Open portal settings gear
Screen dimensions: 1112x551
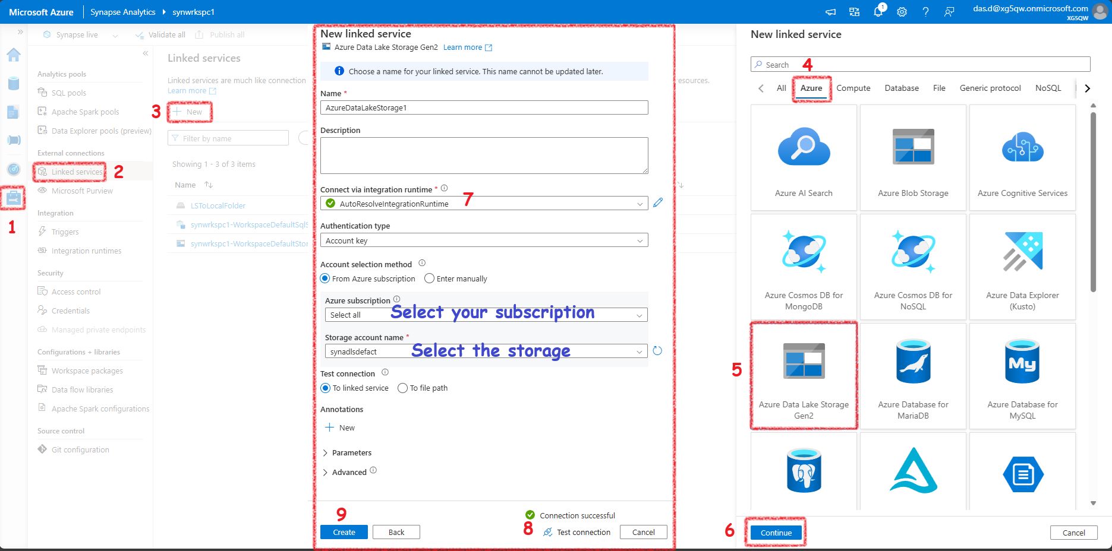coord(902,12)
